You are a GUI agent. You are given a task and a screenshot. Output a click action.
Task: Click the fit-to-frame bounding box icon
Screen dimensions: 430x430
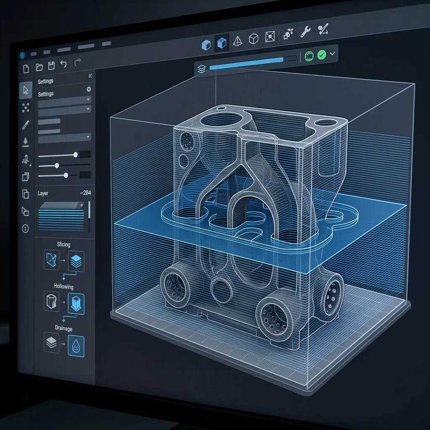[270, 37]
